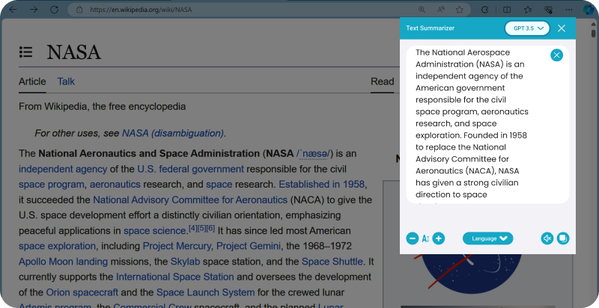Click the address bar URL field
Screen dimensions: 599x308
[x=225, y=10]
